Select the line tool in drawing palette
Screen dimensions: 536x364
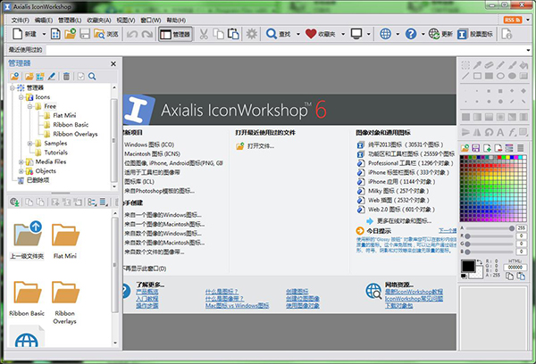(x=465, y=76)
